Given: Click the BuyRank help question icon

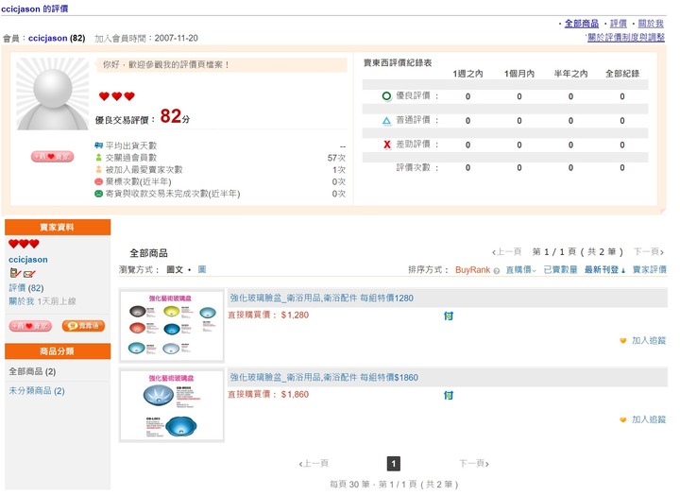Looking at the screenshot, I should pyautogui.click(x=497, y=271).
